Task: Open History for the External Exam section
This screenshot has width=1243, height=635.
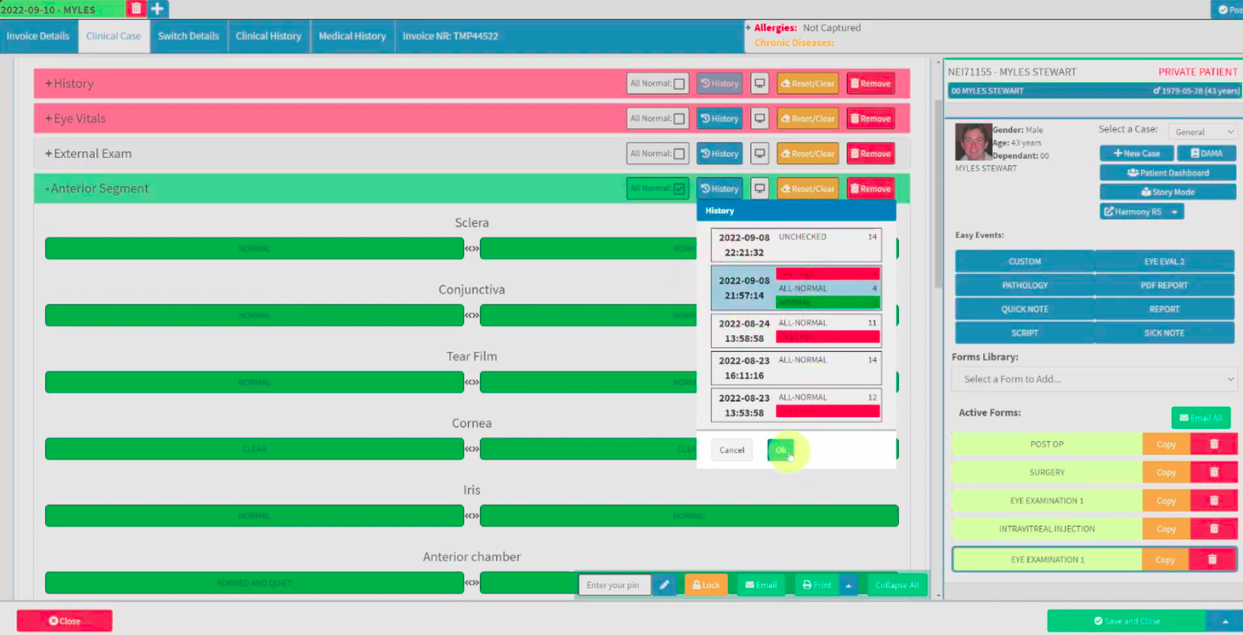Action: [x=719, y=153]
